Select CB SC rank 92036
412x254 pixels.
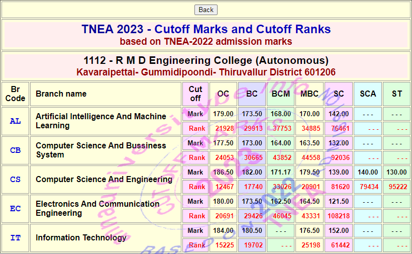340,157
